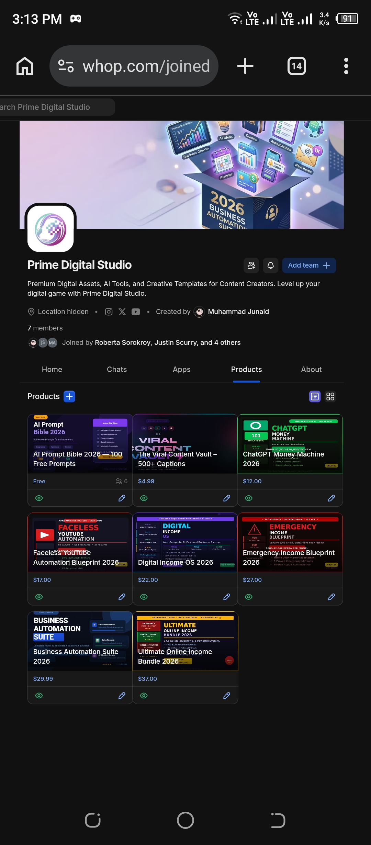Open the X social profile link
This screenshot has height=845, width=371.
[122, 312]
